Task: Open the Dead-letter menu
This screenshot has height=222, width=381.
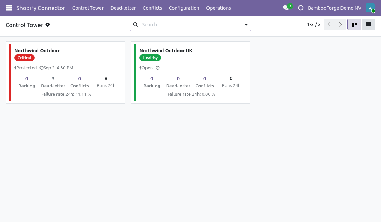Action: click(x=123, y=8)
